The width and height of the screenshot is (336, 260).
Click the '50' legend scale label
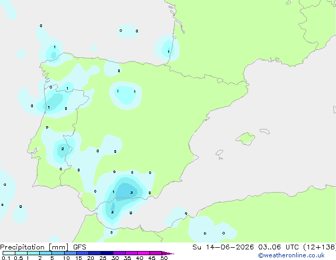164,258
